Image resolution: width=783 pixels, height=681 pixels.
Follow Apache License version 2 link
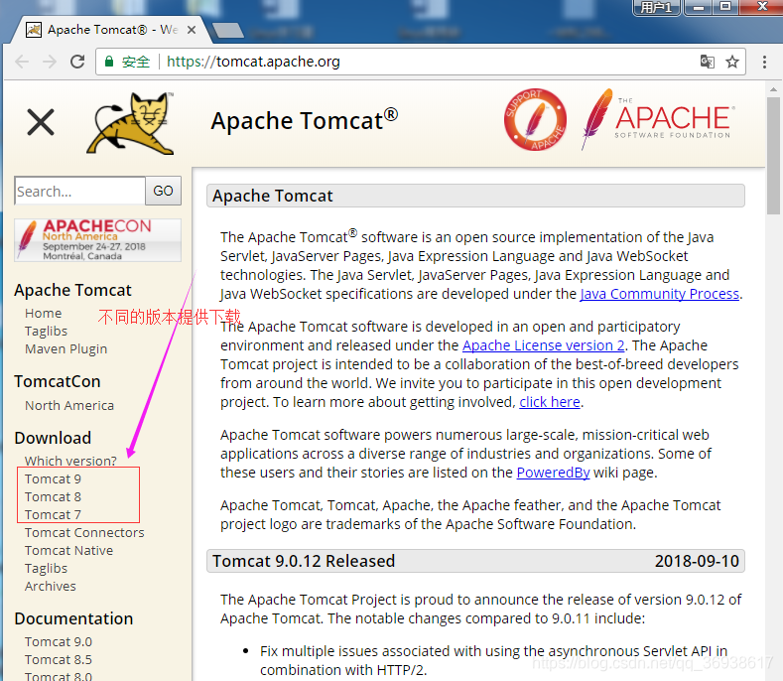(x=543, y=345)
